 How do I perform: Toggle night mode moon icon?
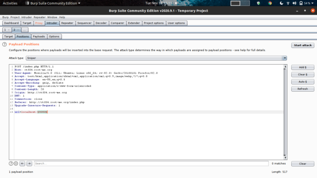pos(281,3)
